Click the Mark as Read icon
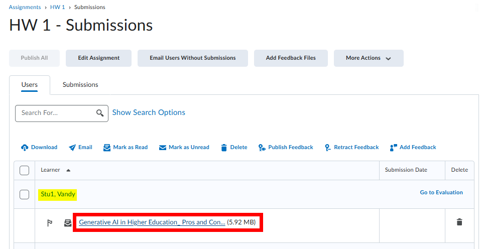480x249 pixels. click(107, 148)
